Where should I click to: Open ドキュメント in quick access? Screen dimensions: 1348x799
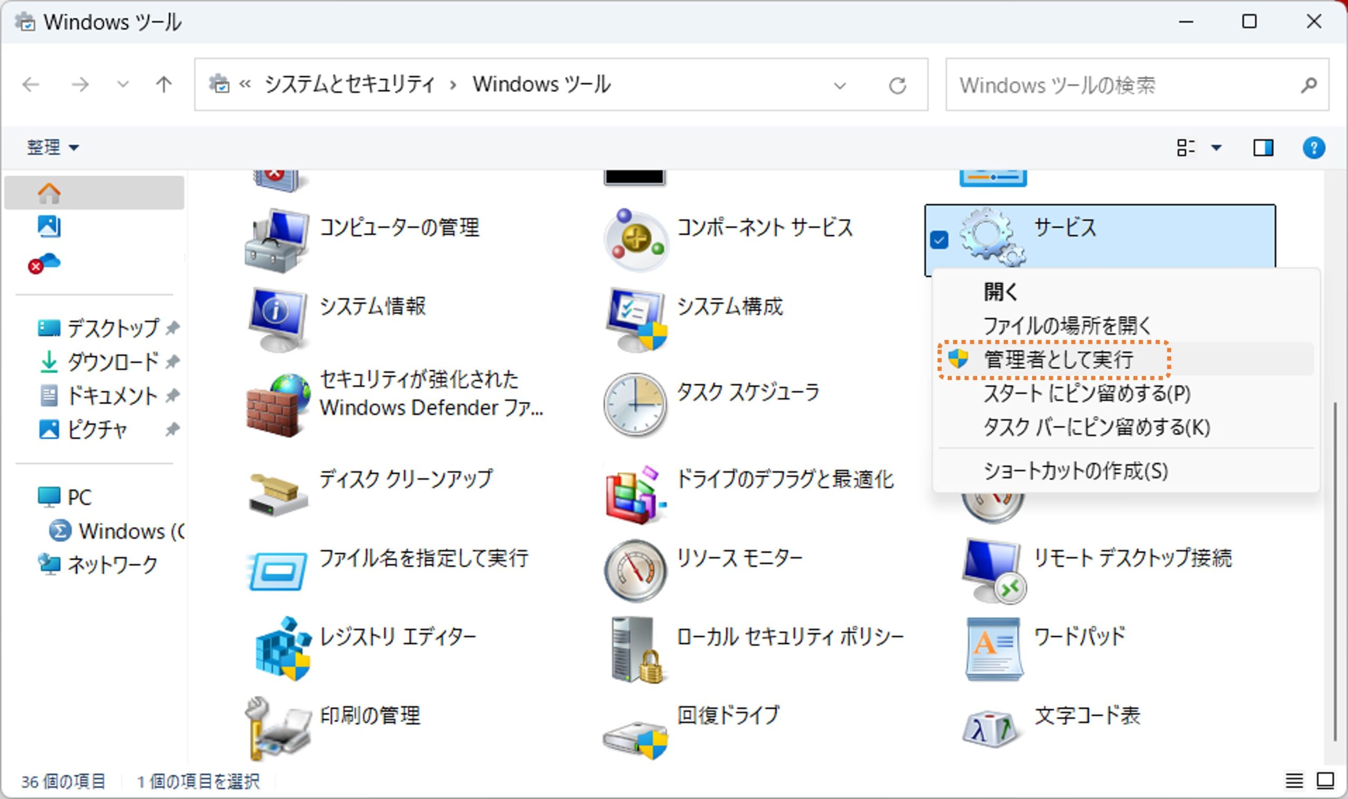(98, 395)
